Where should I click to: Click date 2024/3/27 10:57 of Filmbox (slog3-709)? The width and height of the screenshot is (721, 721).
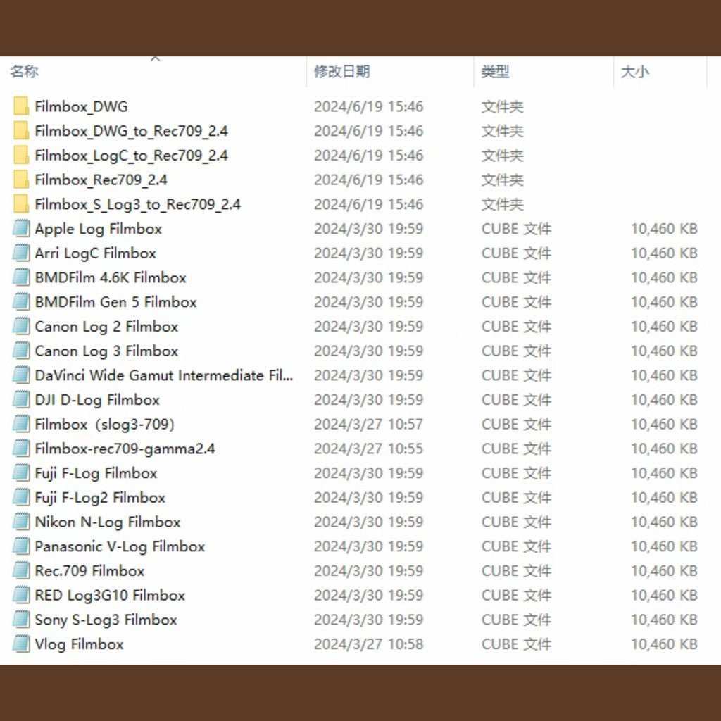(x=368, y=423)
